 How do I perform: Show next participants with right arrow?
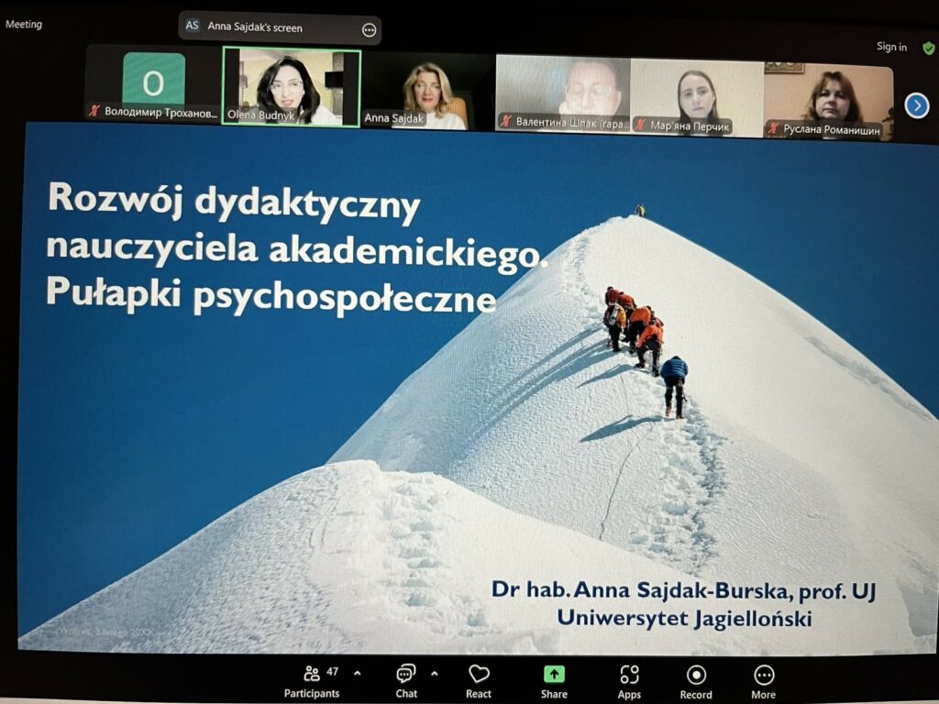(917, 106)
